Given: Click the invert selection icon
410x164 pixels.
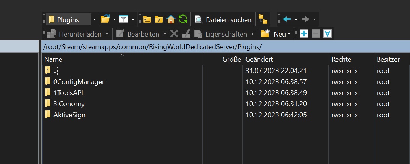Looking at the screenshot, I should (x=327, y=34).
